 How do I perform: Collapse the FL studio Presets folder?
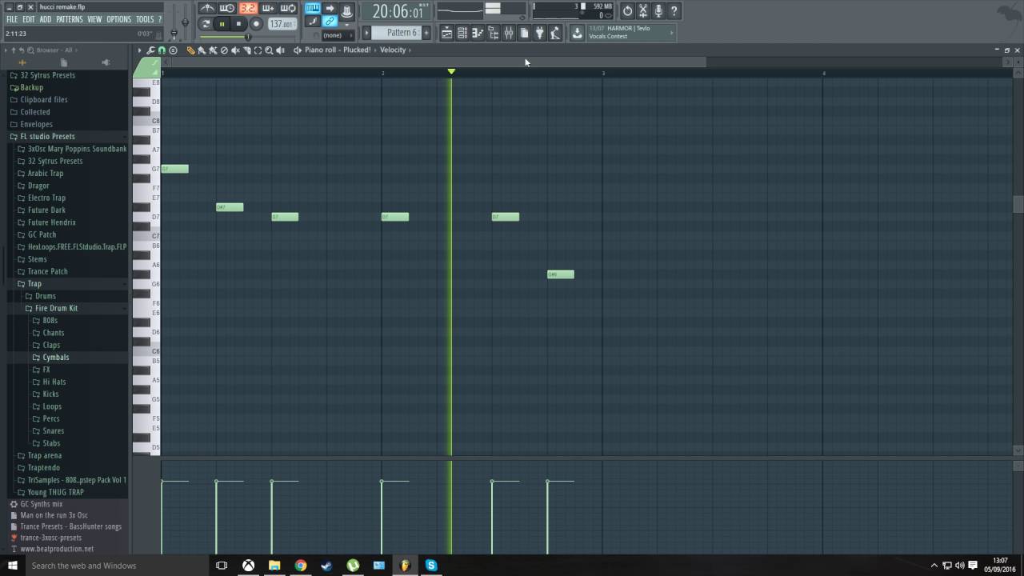(x=47, y=136)
